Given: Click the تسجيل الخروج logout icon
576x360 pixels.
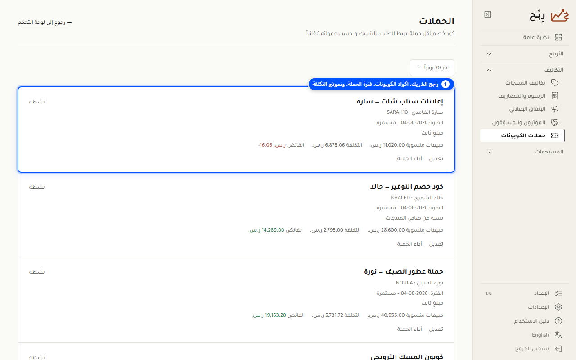Looking at the screenshot, I should tap(558, 348).
